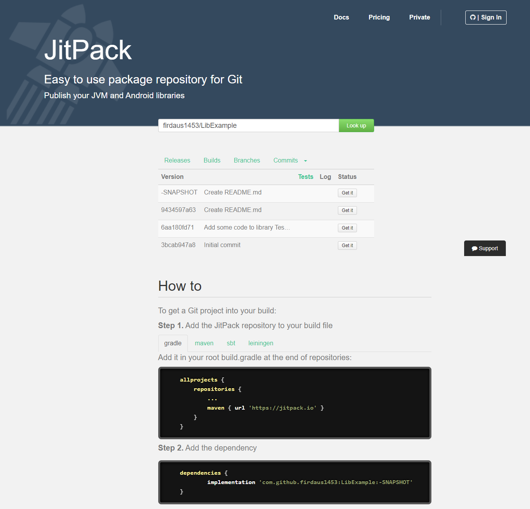Get the Initial commit version 3bcab947a8
530x509 pixels.
pyautogui.click(x=347, y=245)
